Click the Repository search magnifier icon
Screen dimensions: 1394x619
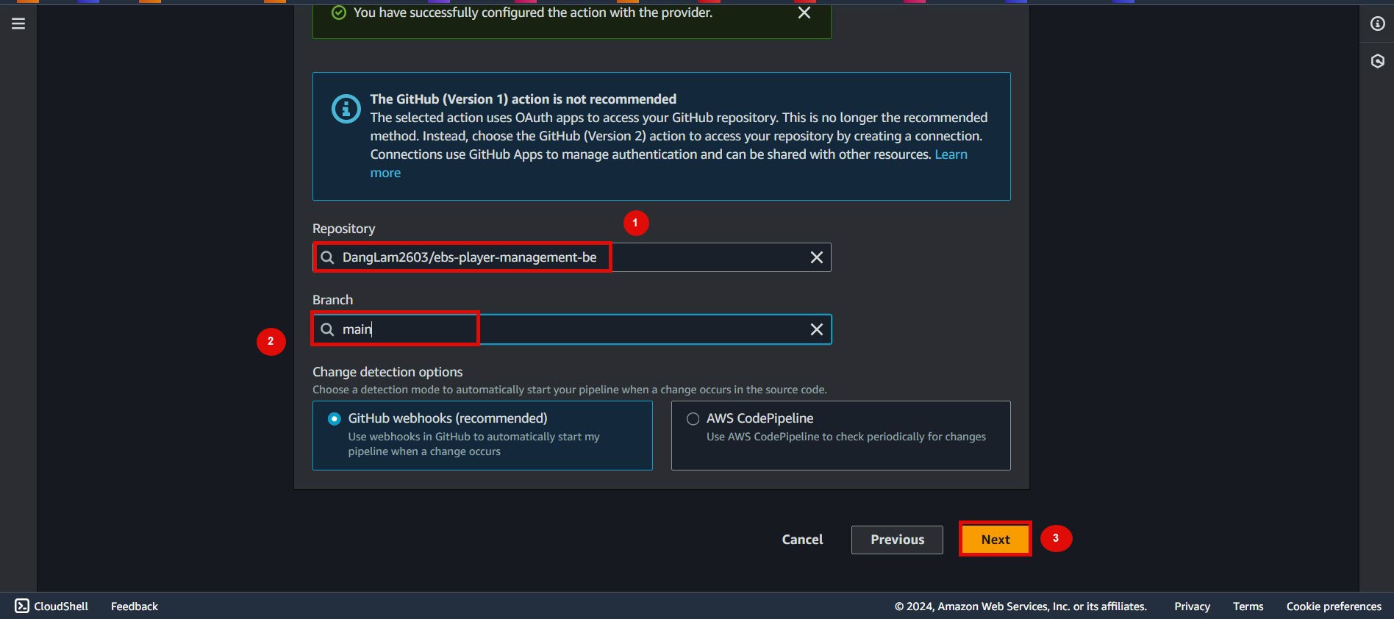click(328, 257)
